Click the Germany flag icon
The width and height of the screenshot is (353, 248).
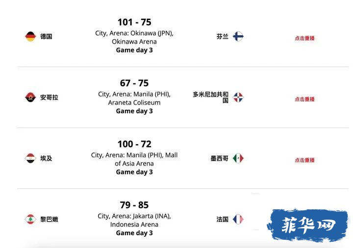point(30,36)
